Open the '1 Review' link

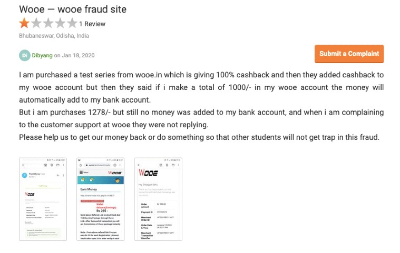point(92,24)
